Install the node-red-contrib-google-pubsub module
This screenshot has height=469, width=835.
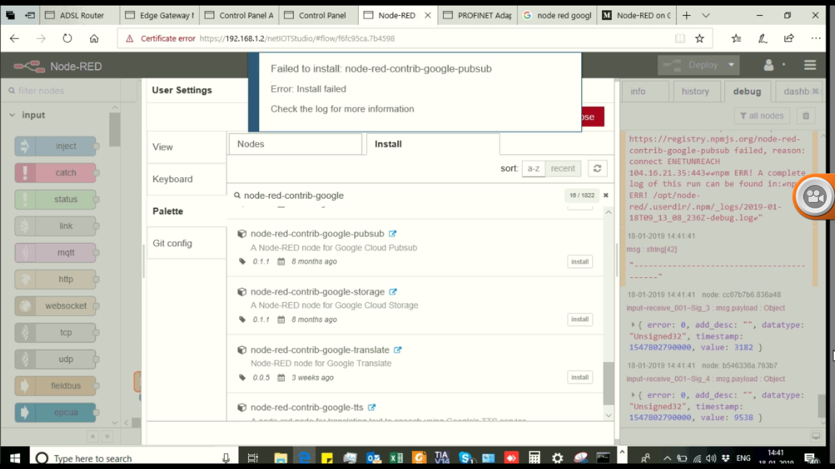[x=579, y=261]
